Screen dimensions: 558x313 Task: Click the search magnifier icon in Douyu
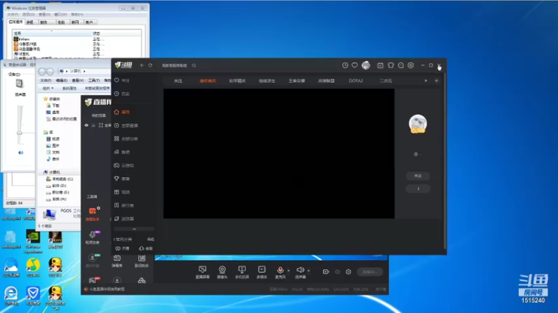194,65
